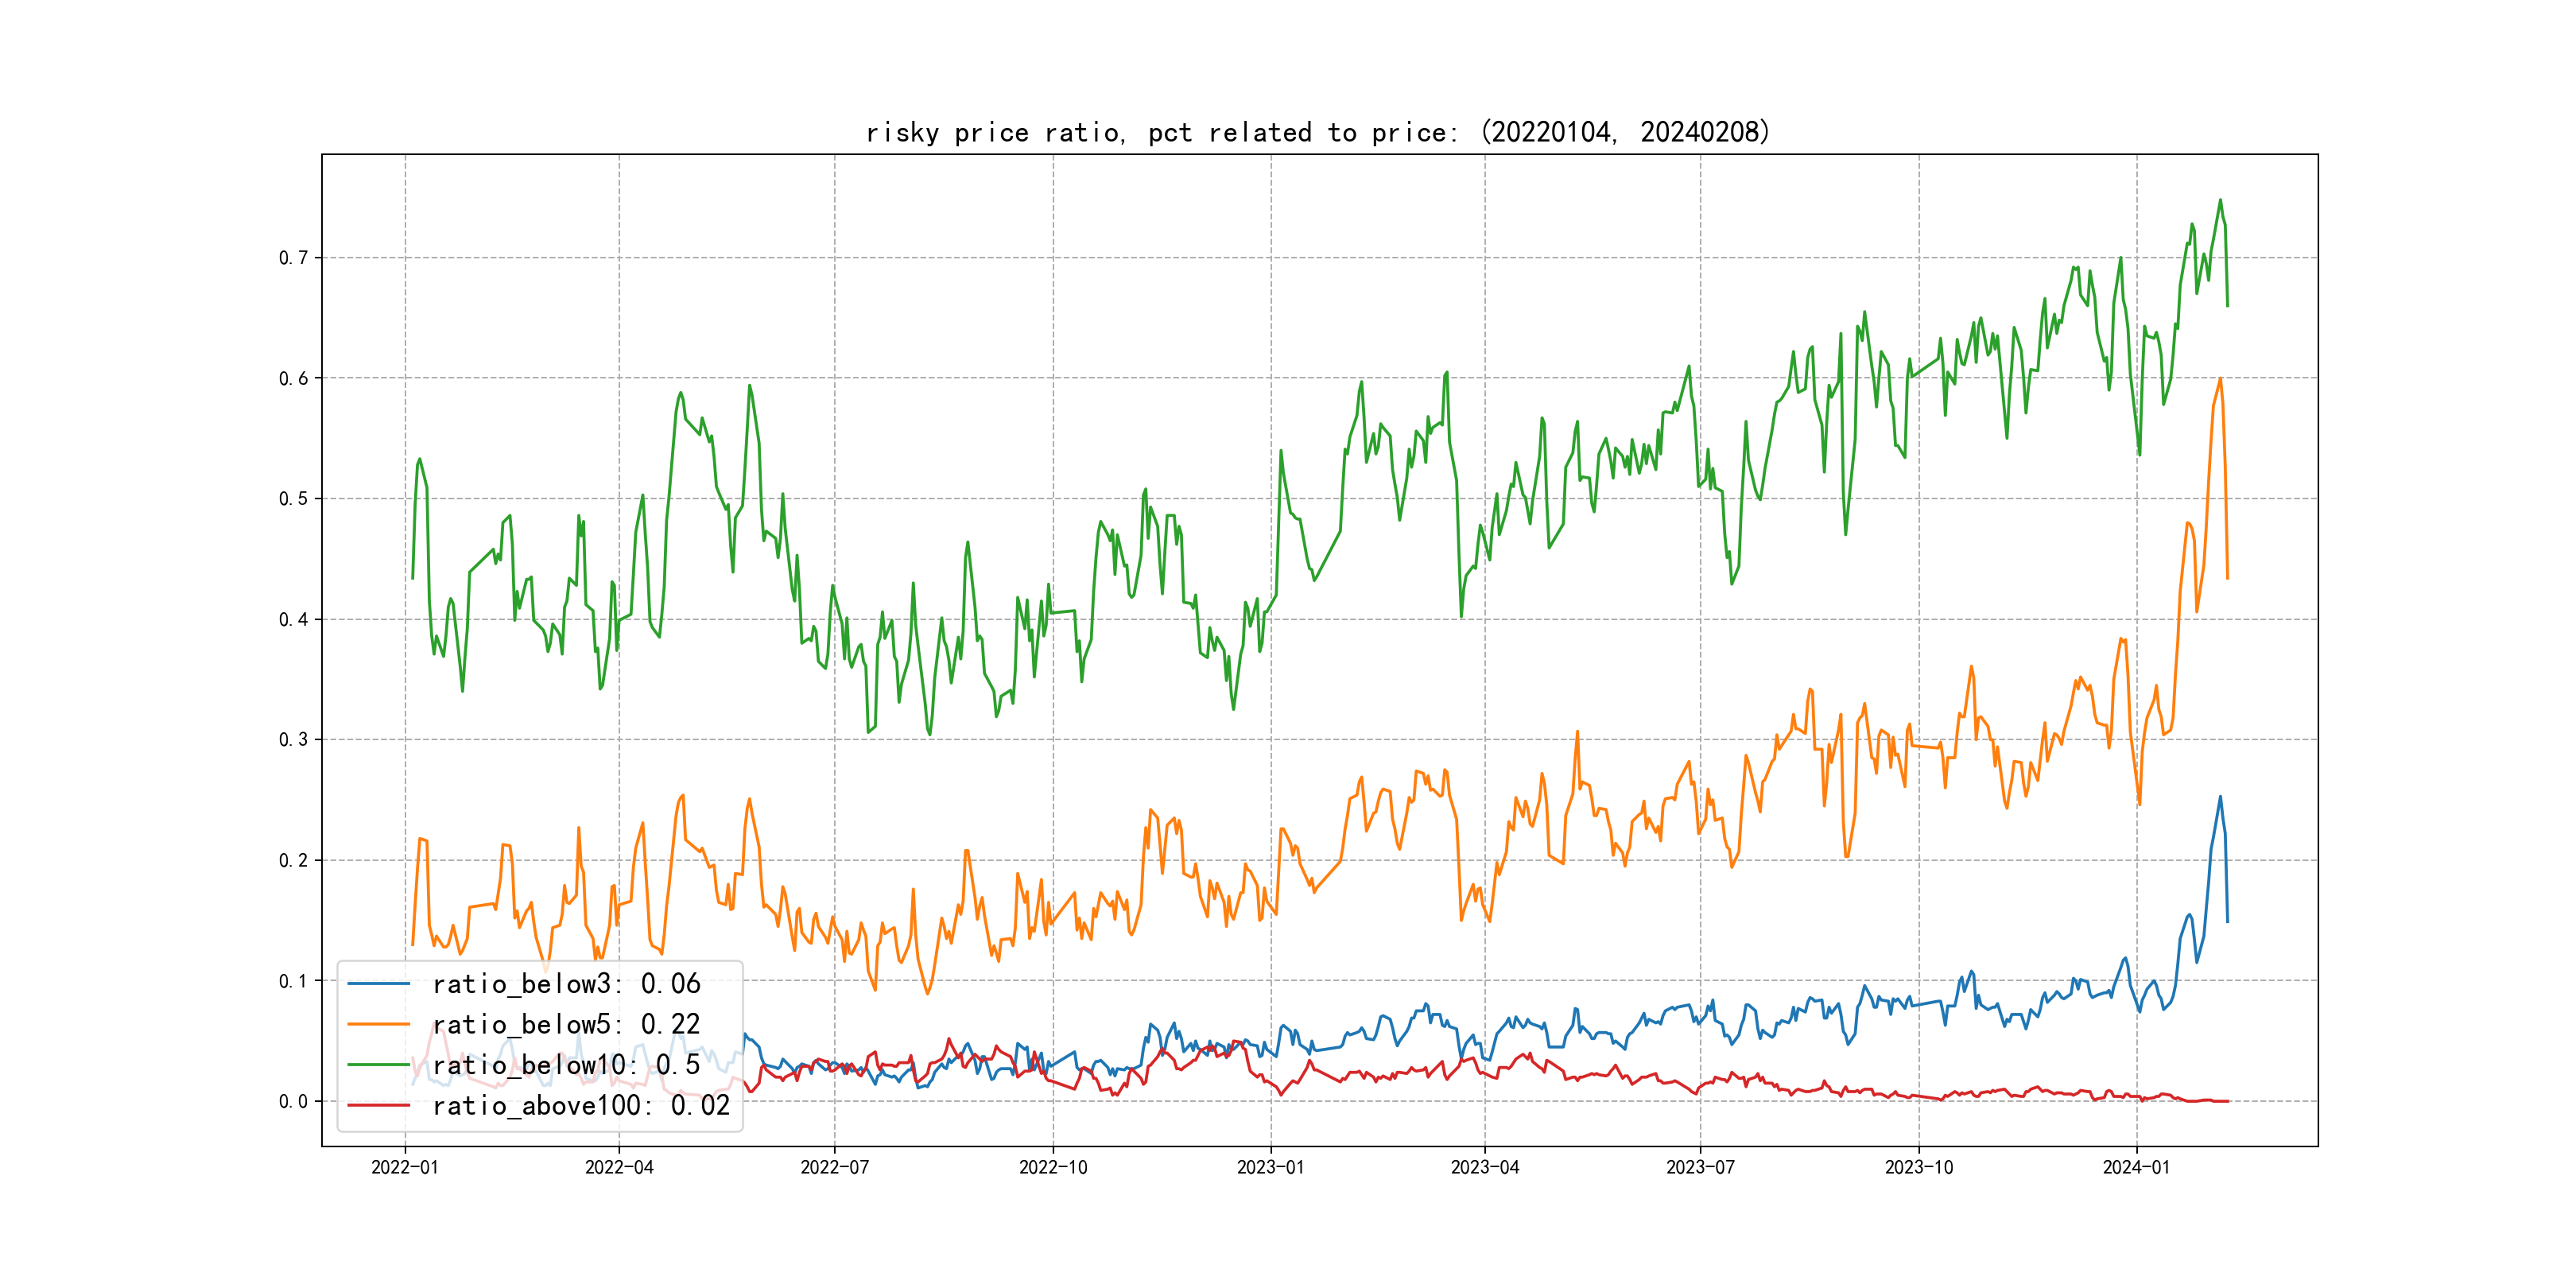Click the red ratio_above100 legend line sample
The width and height of the screenshot is (2576, 1288).
coord(378,1105)
